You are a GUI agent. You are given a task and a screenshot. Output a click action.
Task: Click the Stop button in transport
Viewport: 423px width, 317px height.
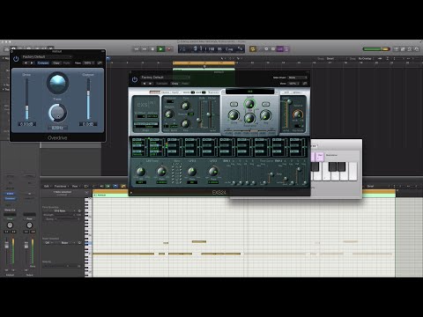pos(152,49)
